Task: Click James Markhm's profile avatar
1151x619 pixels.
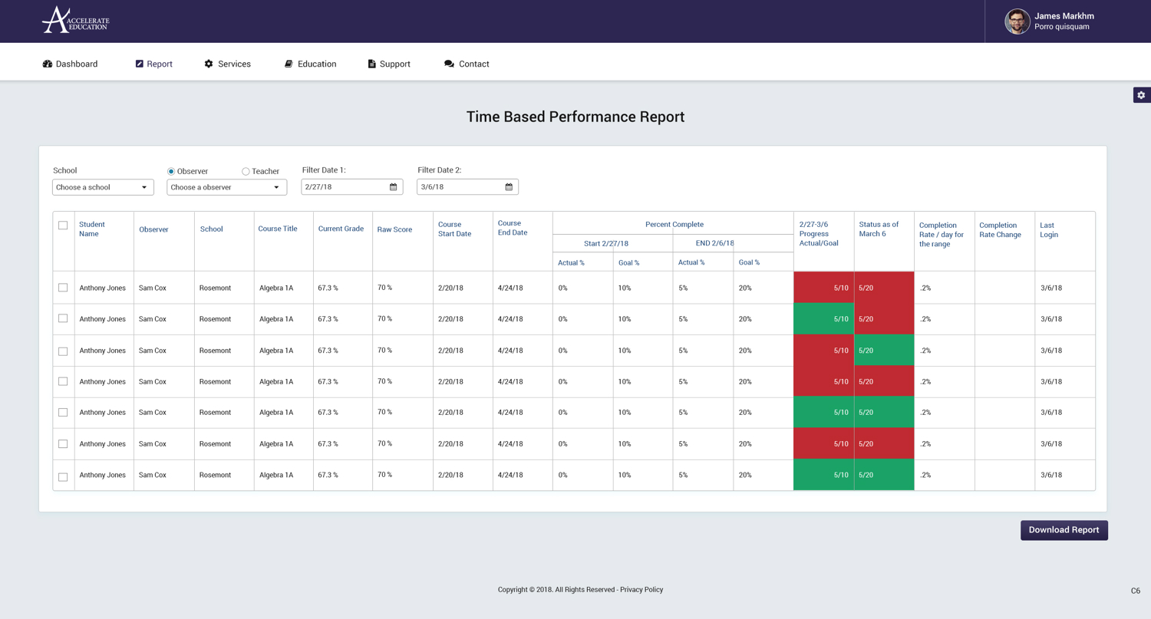Action: click(x=1017, y=21)
